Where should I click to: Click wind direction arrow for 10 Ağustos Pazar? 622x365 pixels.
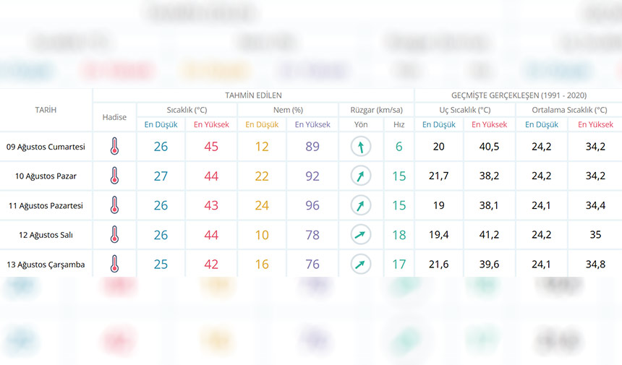(x=360, y=176)
